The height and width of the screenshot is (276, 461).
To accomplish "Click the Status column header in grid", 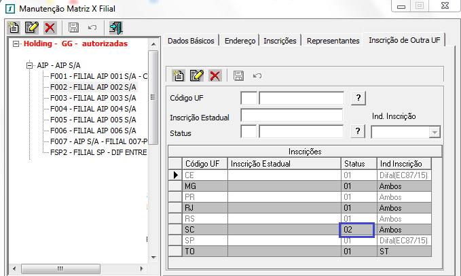I will pos(359,164).
